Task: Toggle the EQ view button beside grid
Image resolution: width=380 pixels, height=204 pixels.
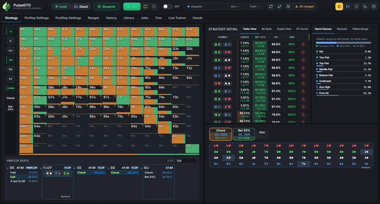Action: tap(11, 69)
